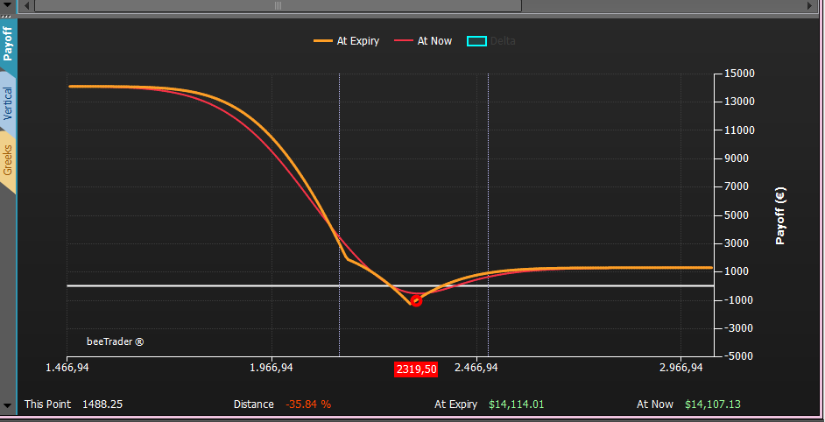
Task: Click the Distance -35.84 % value
Action: (308, 404)
